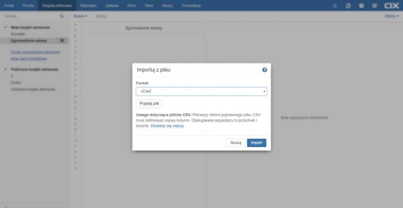Switch to the Kalendarz tab
The width and height of the screenshot is (403, 208).
(88, 6)
